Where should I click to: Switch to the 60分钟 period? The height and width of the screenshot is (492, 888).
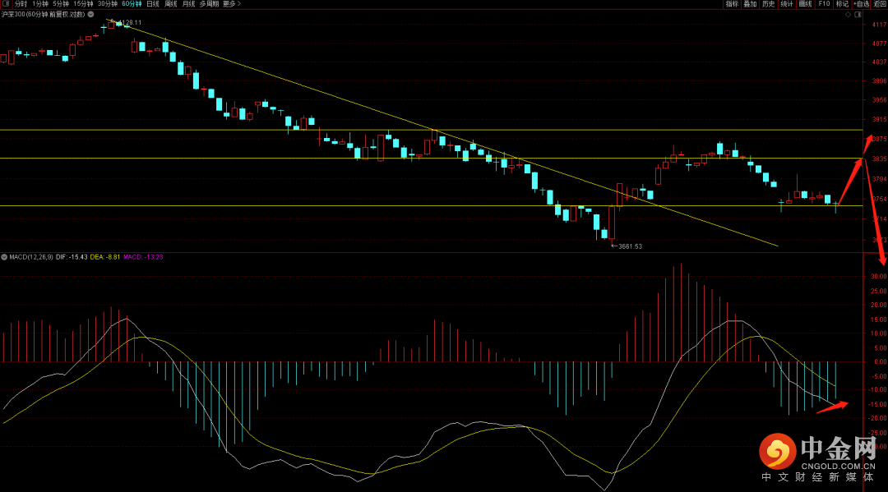point(132,4)
